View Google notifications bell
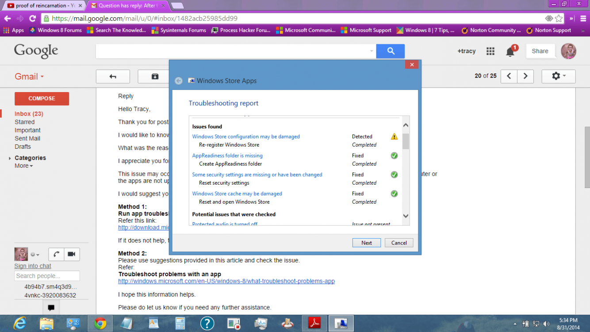This screenshot has height=332, width=590. [x=510, y=52]
